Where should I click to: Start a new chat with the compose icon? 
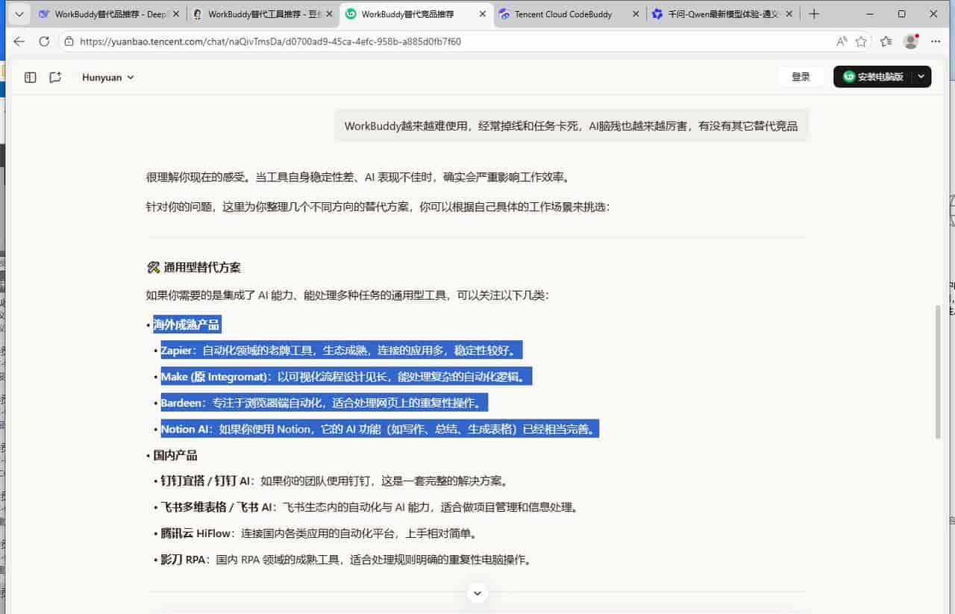click(55, 77)
